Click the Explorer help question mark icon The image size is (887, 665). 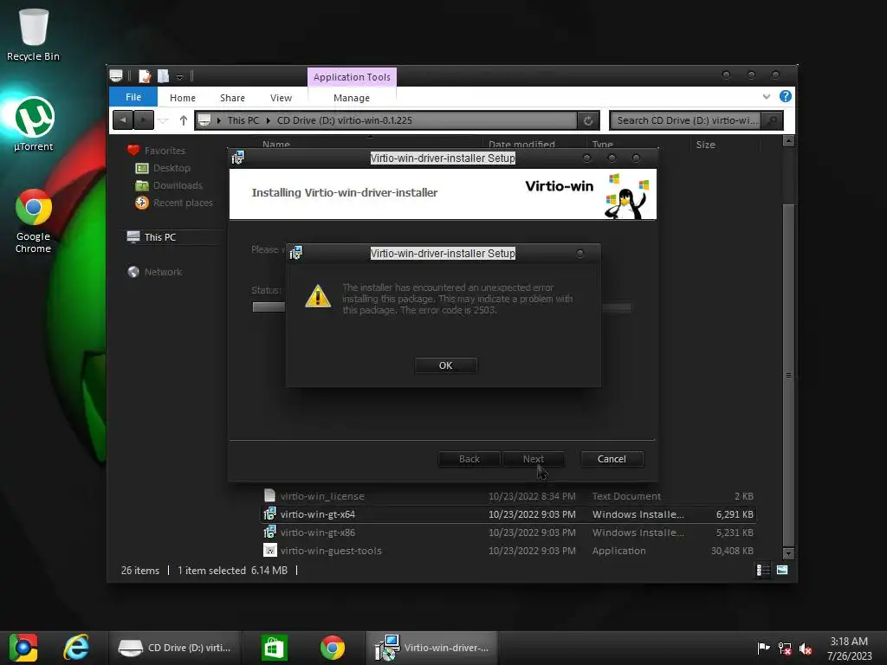point(785,96)
